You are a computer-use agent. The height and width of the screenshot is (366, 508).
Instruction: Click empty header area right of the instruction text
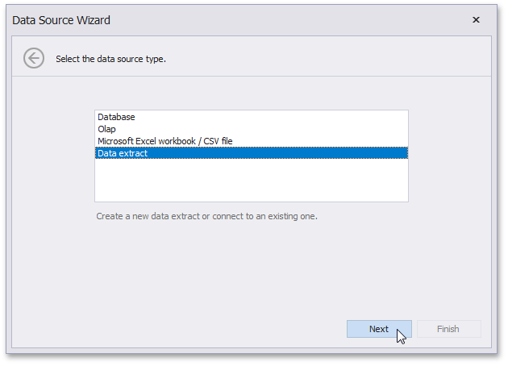(x=339, y=59)
